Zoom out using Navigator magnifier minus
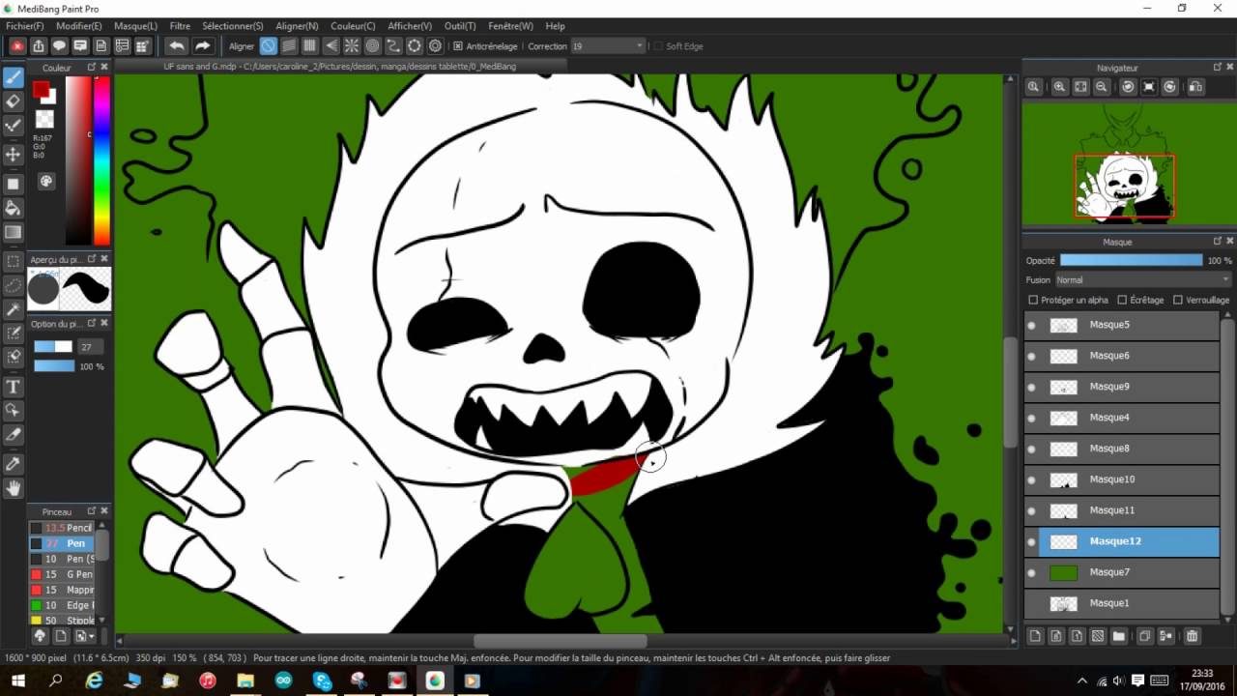 click(1102, 87)
